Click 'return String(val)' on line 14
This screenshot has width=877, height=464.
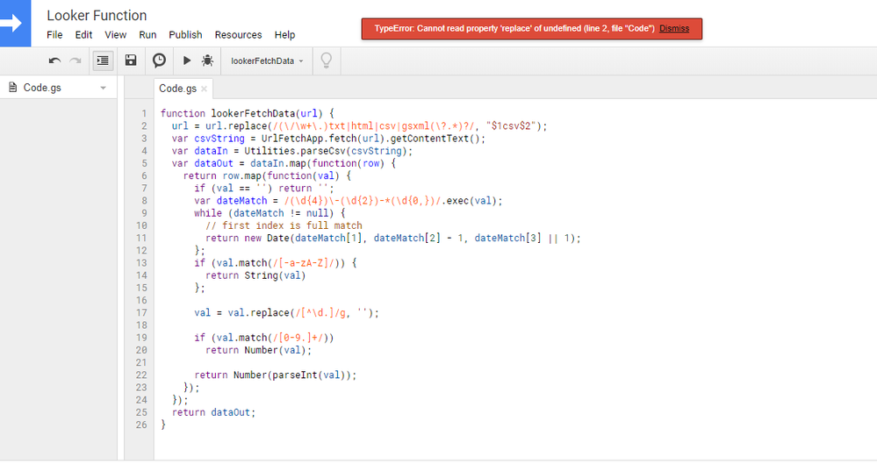click(255, 275)
